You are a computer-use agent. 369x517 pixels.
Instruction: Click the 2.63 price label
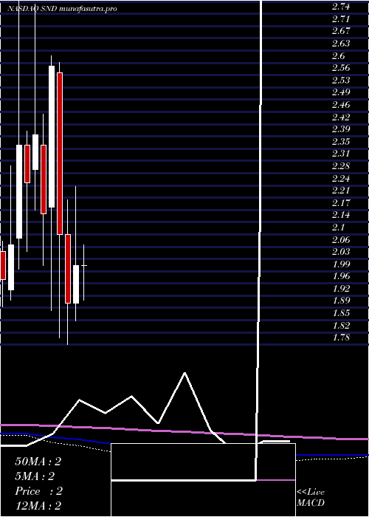coord(341,44)
